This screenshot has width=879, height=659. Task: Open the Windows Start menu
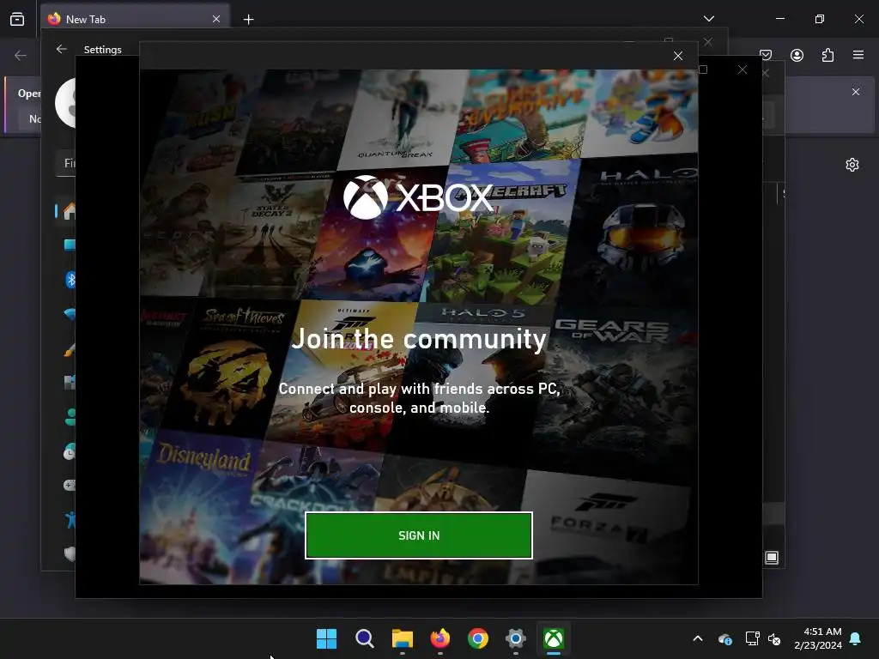click(x=326, y=638)
